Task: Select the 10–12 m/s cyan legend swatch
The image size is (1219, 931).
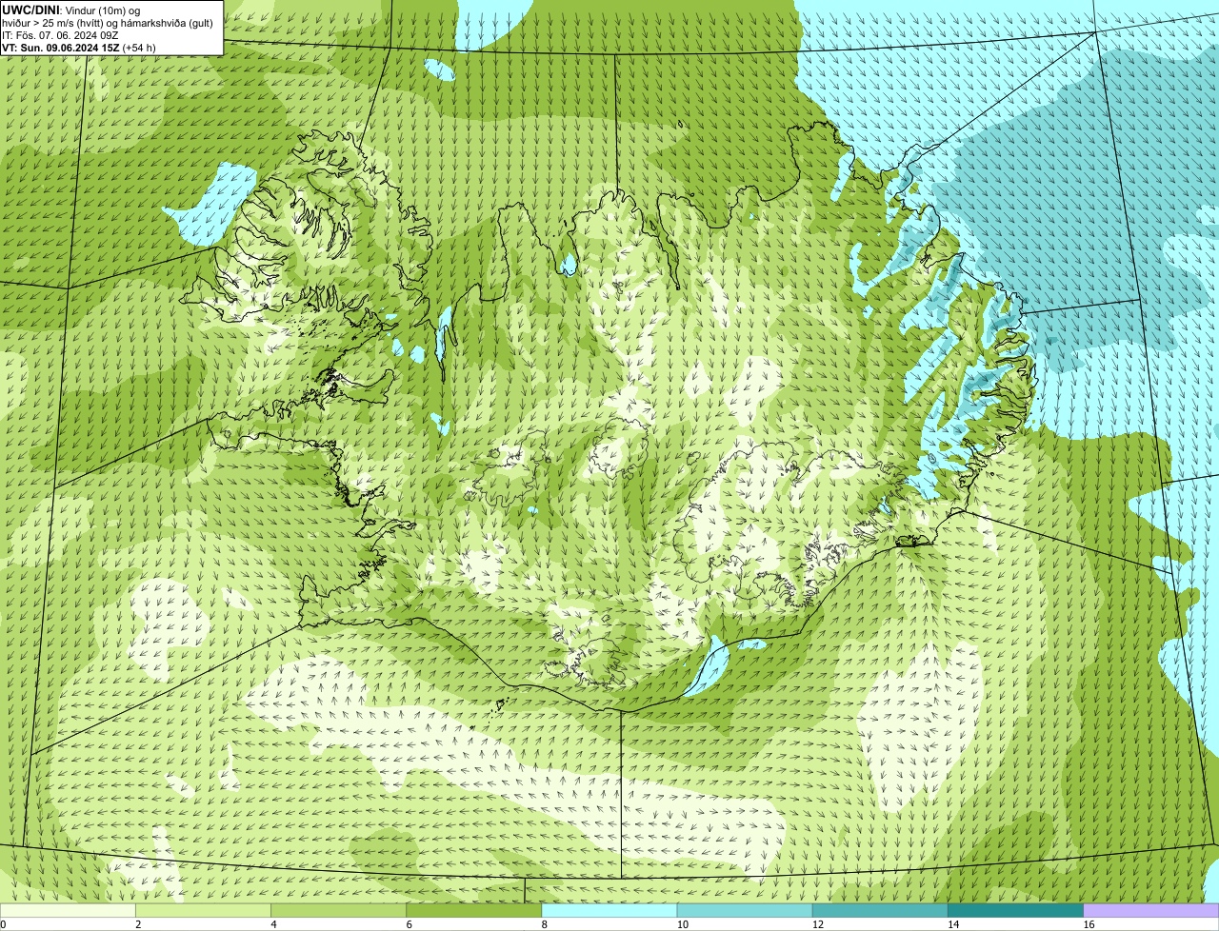Action: click(x=745, y=910)
